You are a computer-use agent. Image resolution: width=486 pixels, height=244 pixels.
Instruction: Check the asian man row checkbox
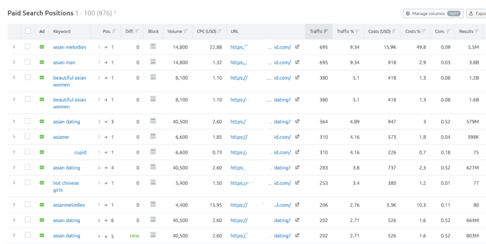(x=27, y=62)
